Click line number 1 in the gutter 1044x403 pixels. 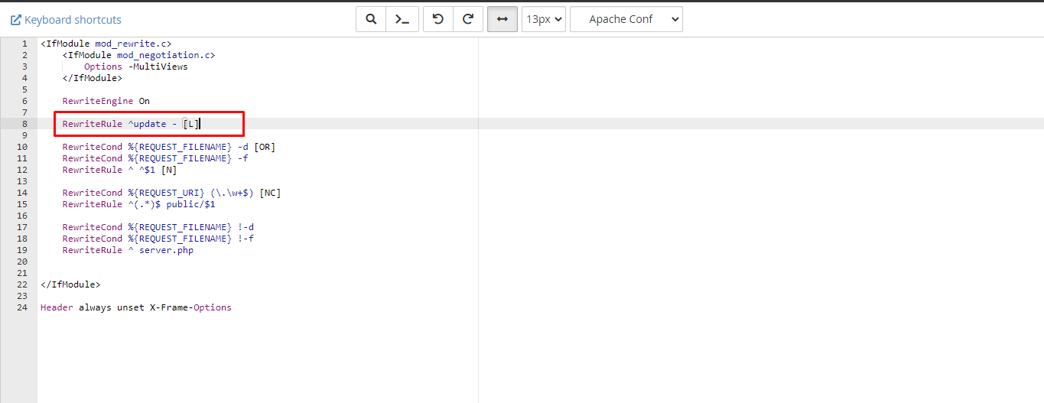click(24, 44)
